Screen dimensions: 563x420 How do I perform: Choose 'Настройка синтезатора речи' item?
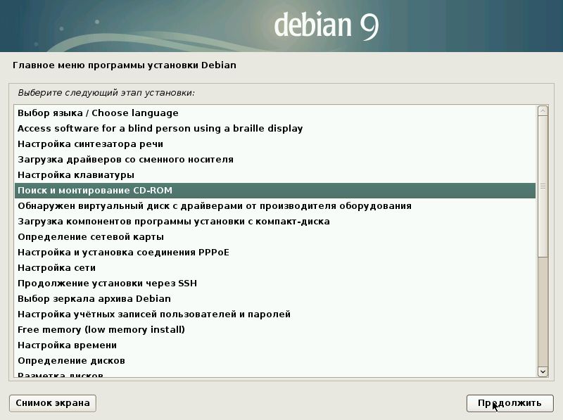(x=275, y=144)
